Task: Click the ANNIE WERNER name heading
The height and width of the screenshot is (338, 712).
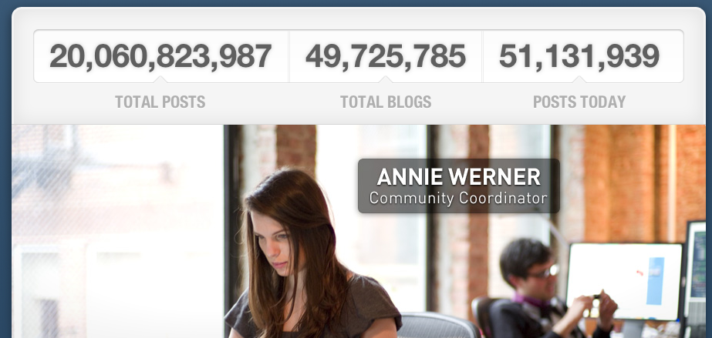Action: coord(459,177)
